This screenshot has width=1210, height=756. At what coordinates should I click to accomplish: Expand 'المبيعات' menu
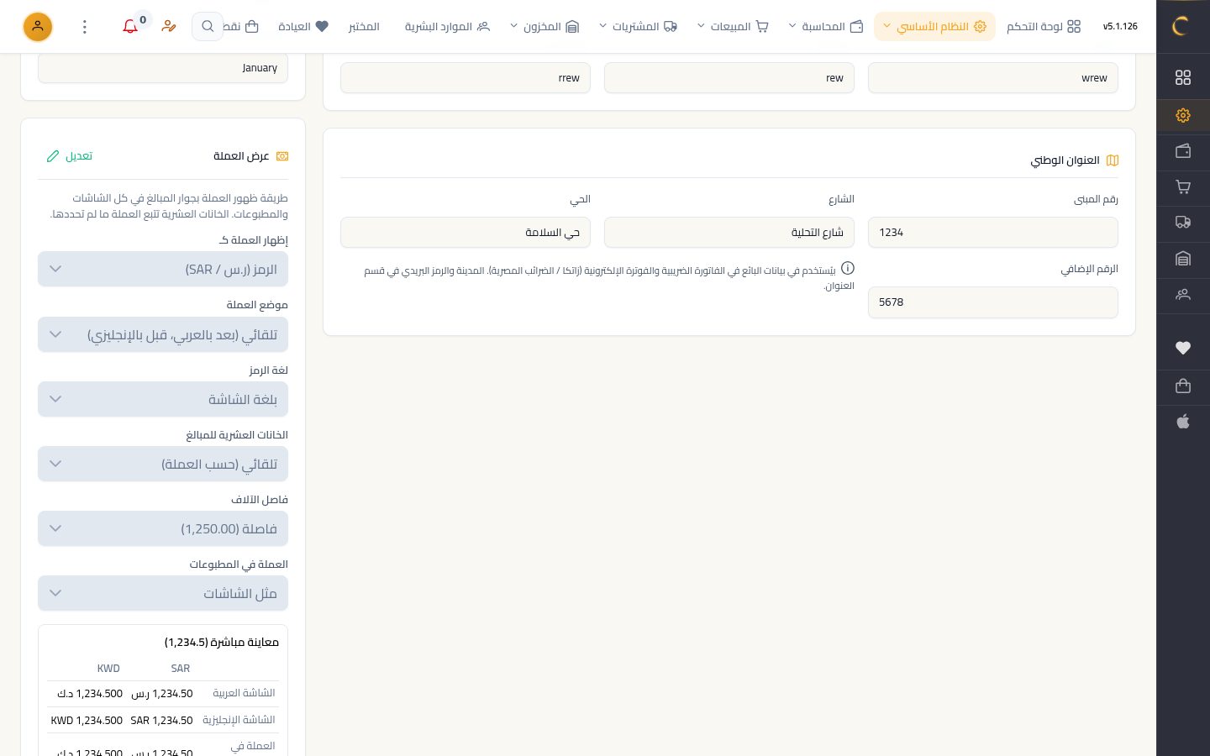tap(733, 27)
